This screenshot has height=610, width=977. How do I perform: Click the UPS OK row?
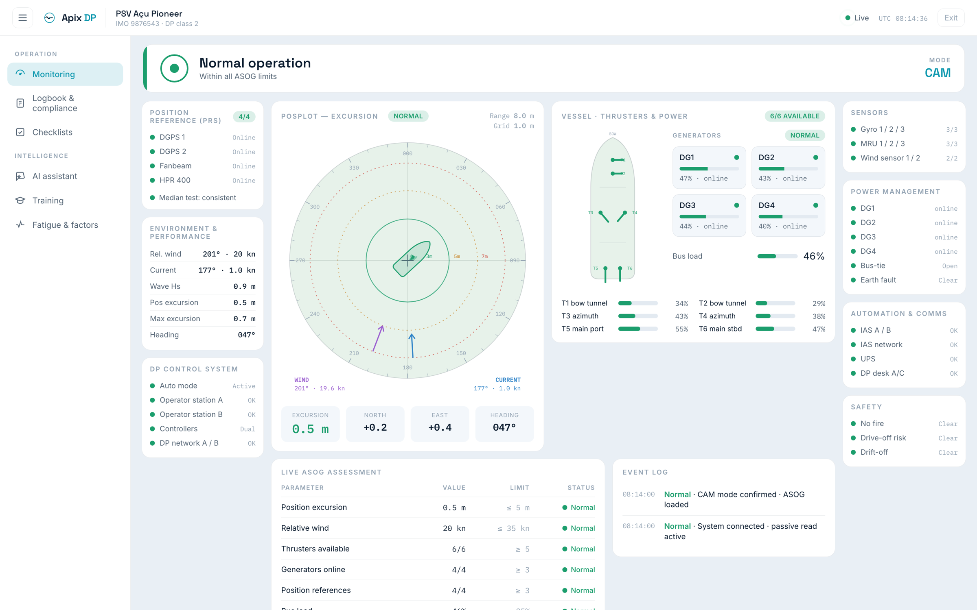point(904,359)
